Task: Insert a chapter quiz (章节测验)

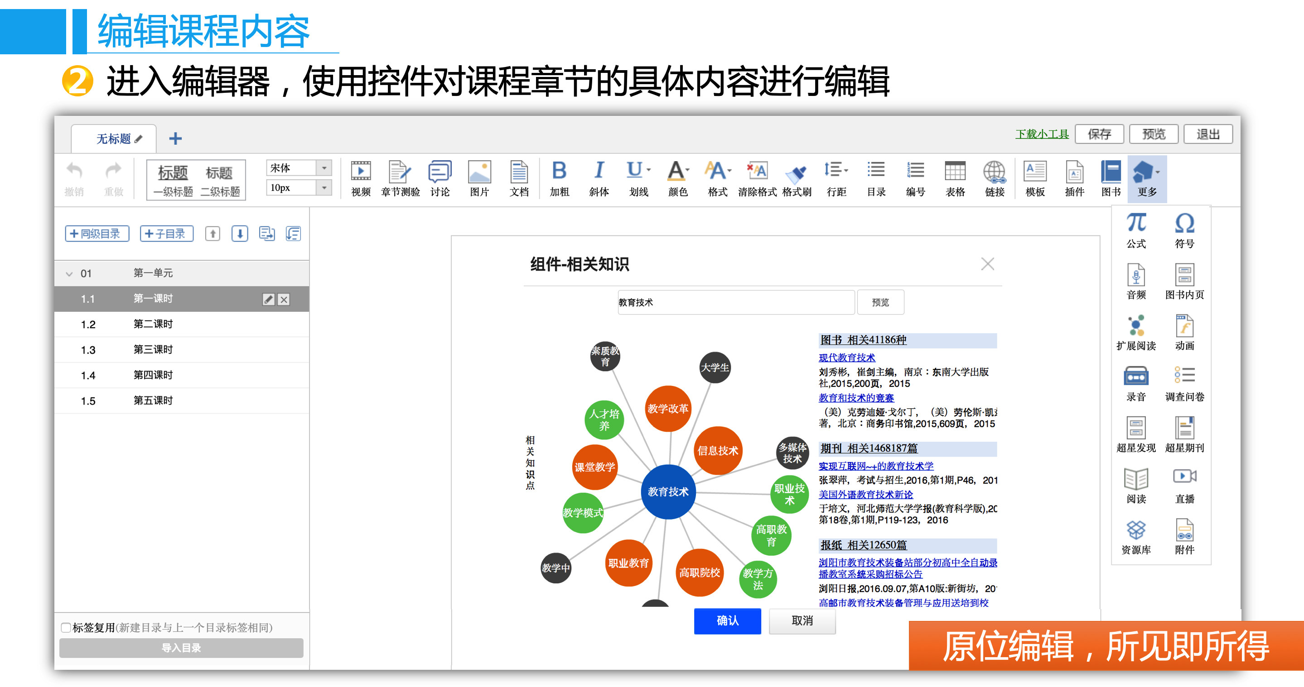Action: (x=400, y=172)
